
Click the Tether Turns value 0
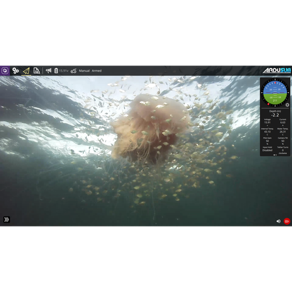(x=282, y=150)
